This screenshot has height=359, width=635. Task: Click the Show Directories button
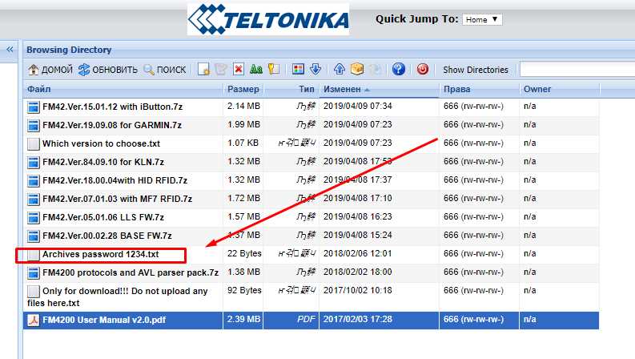pyautogui.click(x=476, y=70)
